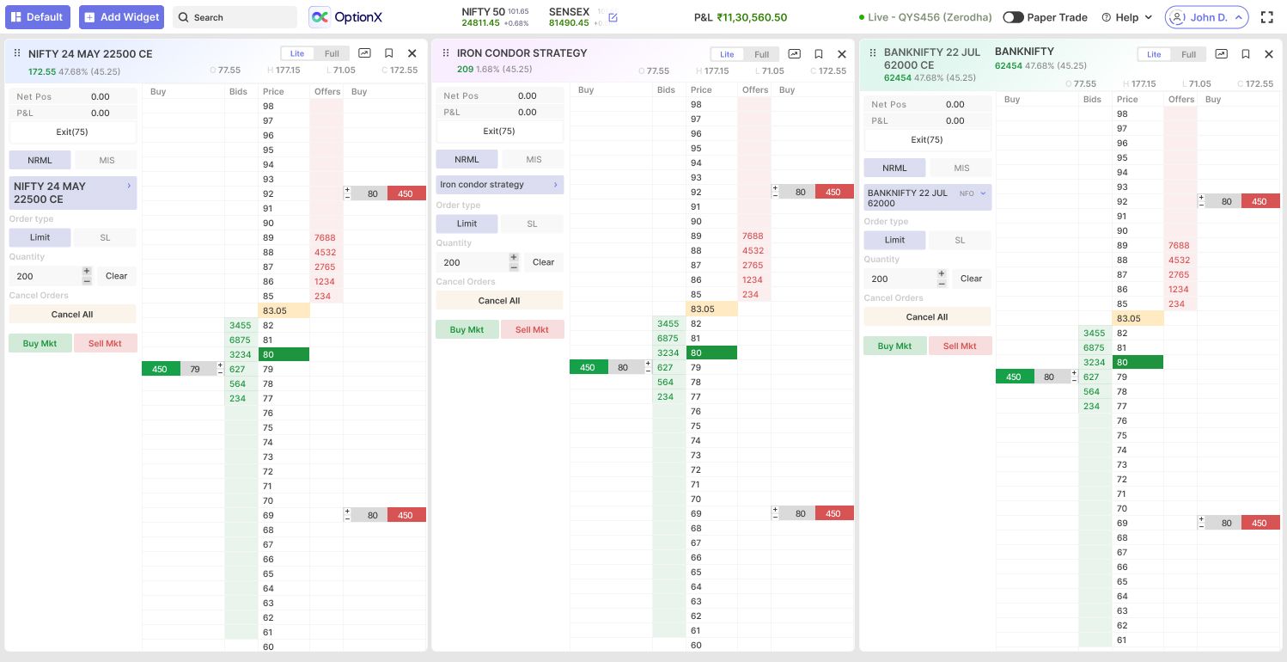Expand John D. user profile menu
Viewport: 1287px width, 662px height.
1206,17
